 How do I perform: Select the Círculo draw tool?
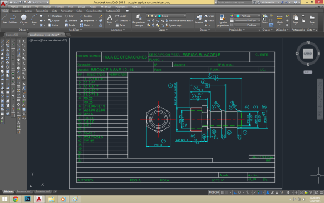pos(23,19)
